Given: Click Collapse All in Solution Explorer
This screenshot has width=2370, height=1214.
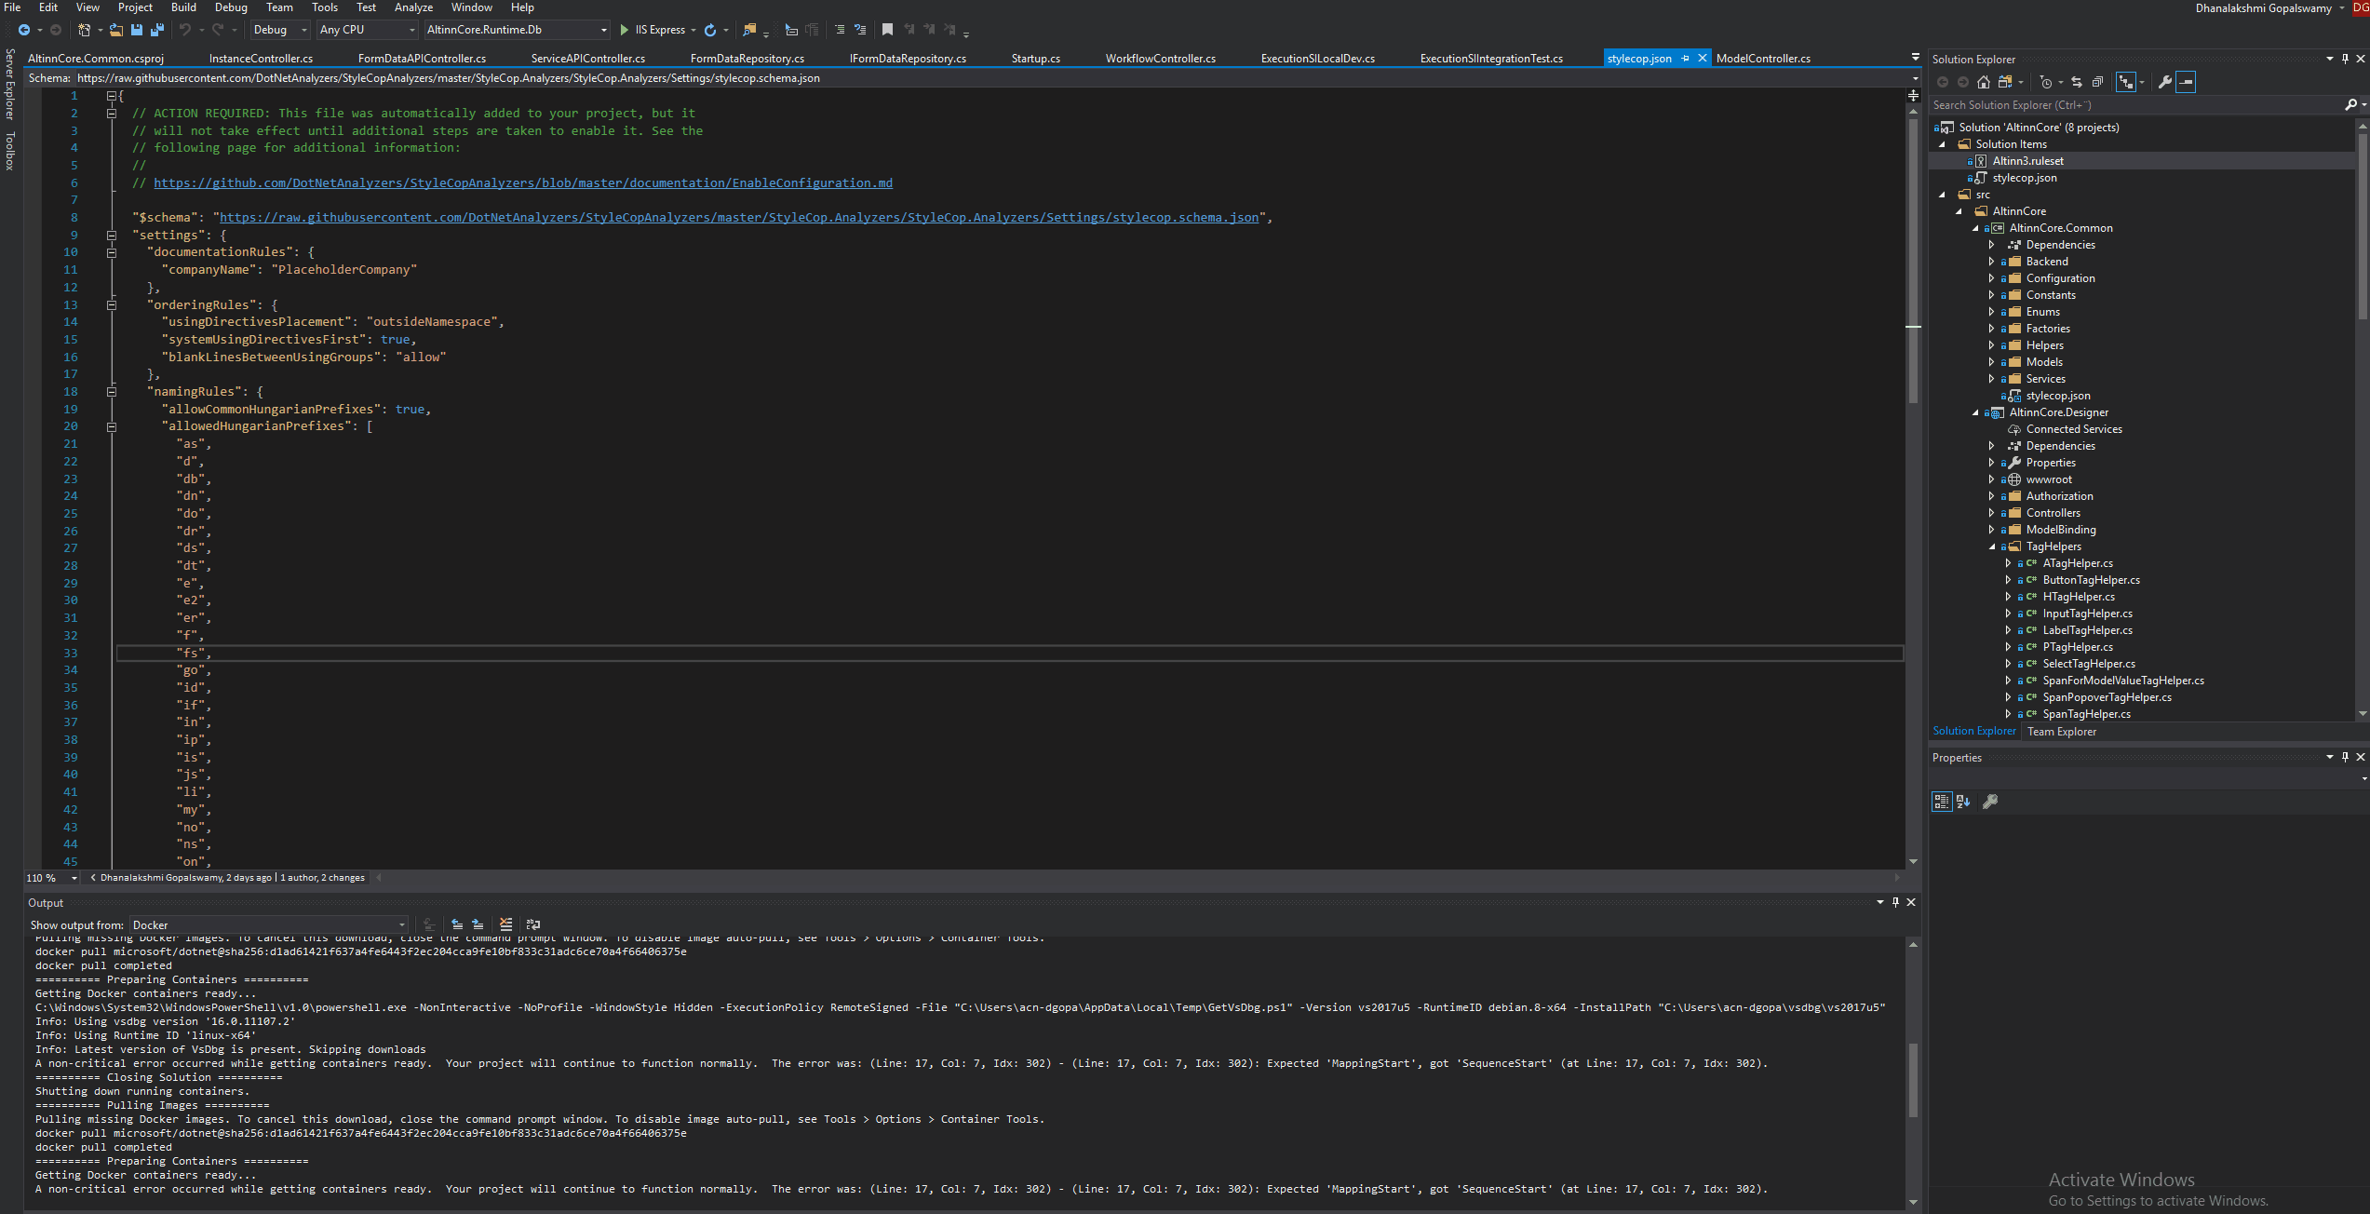Looking at the screenshot, I should [2097, 82].
